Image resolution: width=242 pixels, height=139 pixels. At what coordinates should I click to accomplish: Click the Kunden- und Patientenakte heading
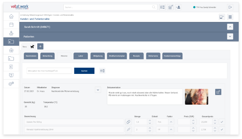point(35,19)
